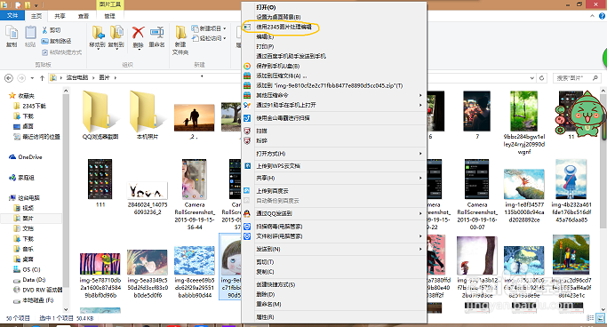Select the silhouette sunset photo thumbnail
The image size is (607, 327).
tap(195, 117)
